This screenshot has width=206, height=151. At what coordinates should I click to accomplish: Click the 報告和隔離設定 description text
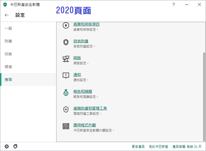coord(86,97)
